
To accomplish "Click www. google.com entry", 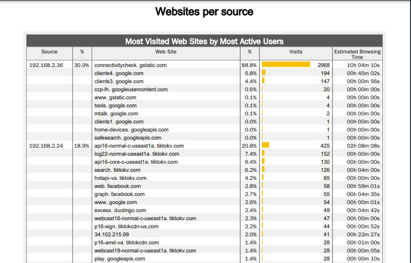I will pos(116,202).
